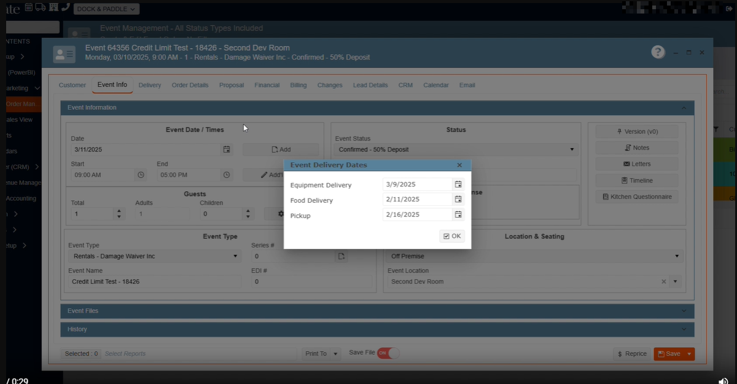The image size is (737, 384).
Task: Toggle the Save File switch
Action: (x=388, y=353)
